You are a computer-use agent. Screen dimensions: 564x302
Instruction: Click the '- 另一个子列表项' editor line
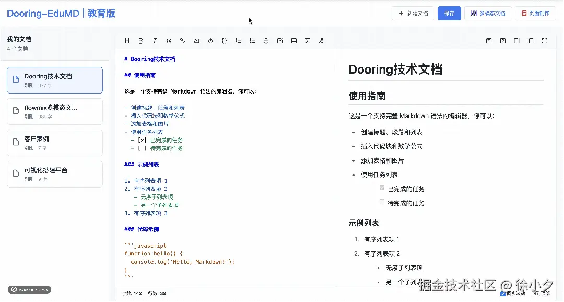coord(156,205)
